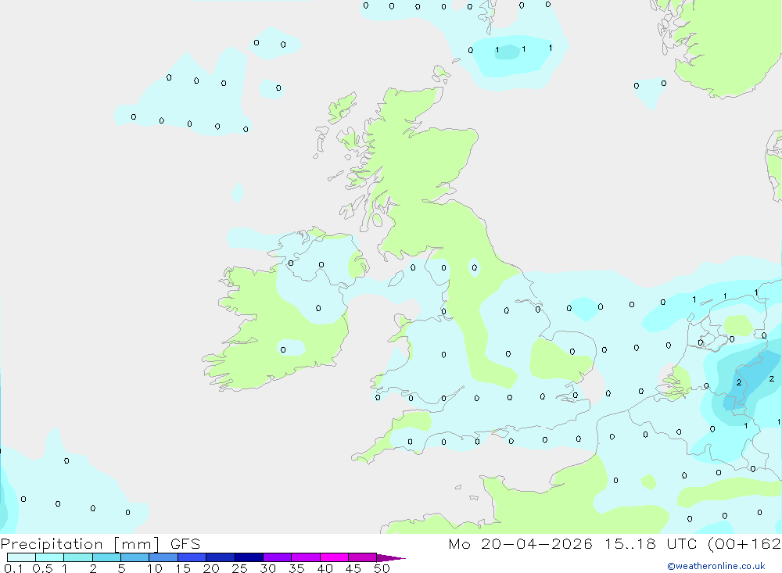Image resolution: width=782 pixels, height=573 pixels.
Task: Choose the 10–15 mm legend color box
Action: click(163, 557)
